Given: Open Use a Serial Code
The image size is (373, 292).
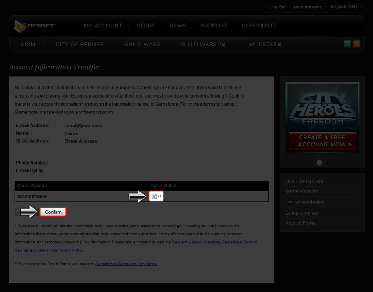Looking at the screenshot, I should [304, 181].
